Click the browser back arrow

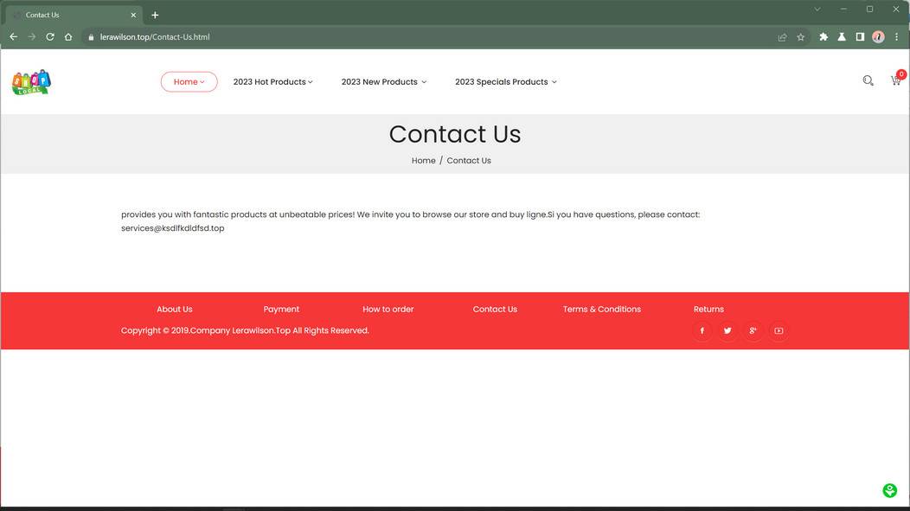tap(13, 36)
